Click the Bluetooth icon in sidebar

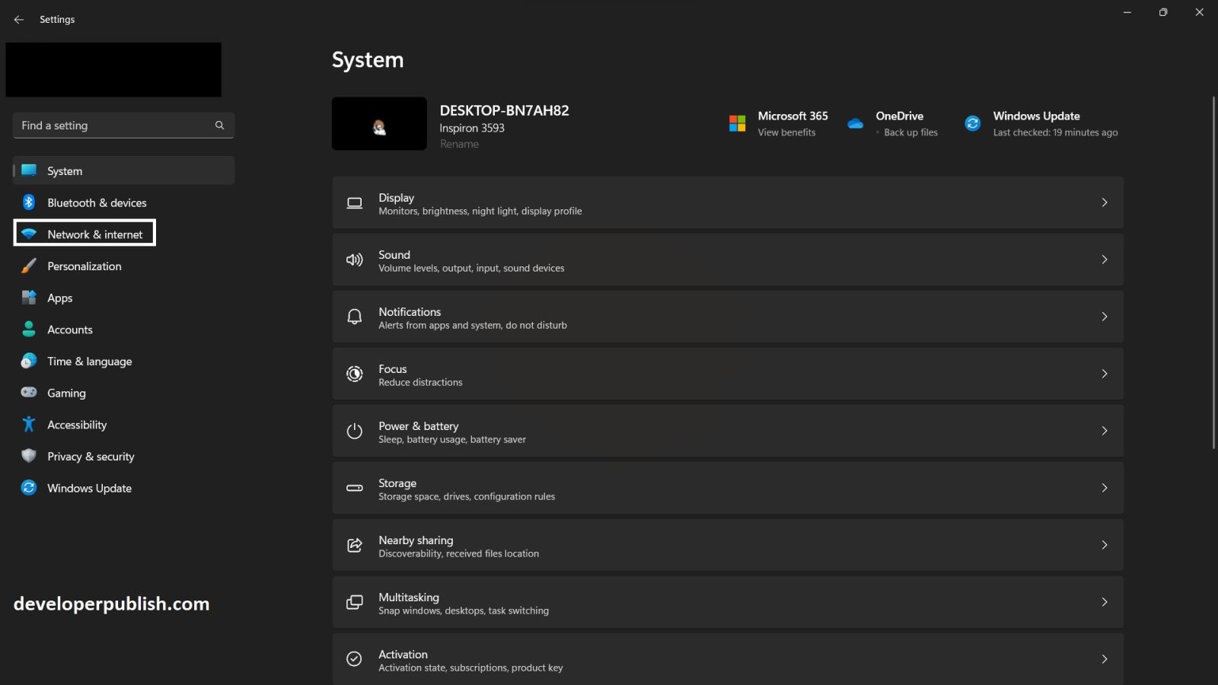click(x=29, y=202)
